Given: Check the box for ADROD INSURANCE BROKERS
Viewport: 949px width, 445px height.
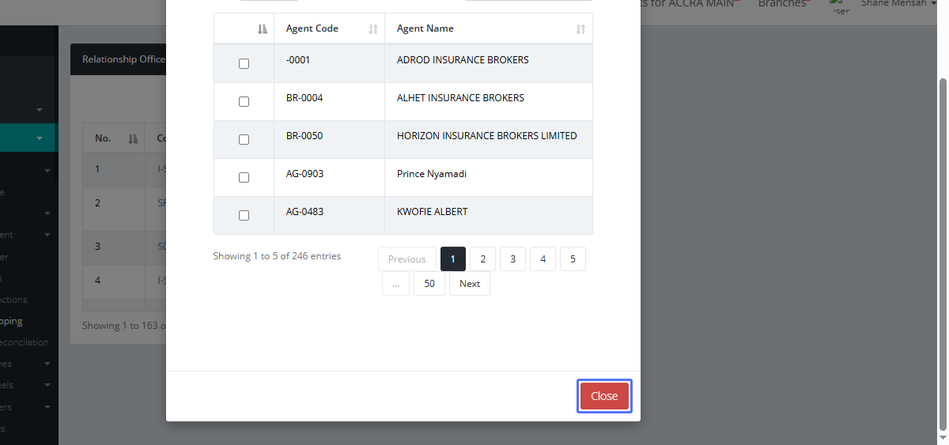Looking at the screenshot, I should pyautogui.click(x=244, y=64).
